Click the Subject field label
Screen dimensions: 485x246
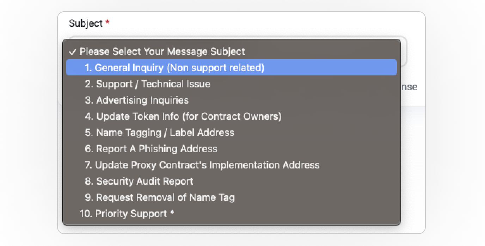(85, 24)
